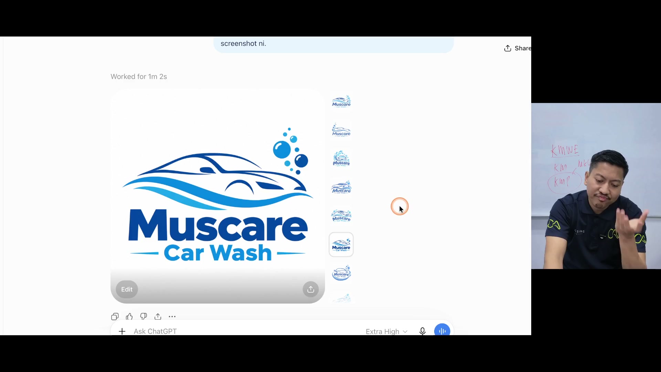Share the response using the arrow icon below the image
This screenshot has width=661, height=372.
(x=158, y=317)
